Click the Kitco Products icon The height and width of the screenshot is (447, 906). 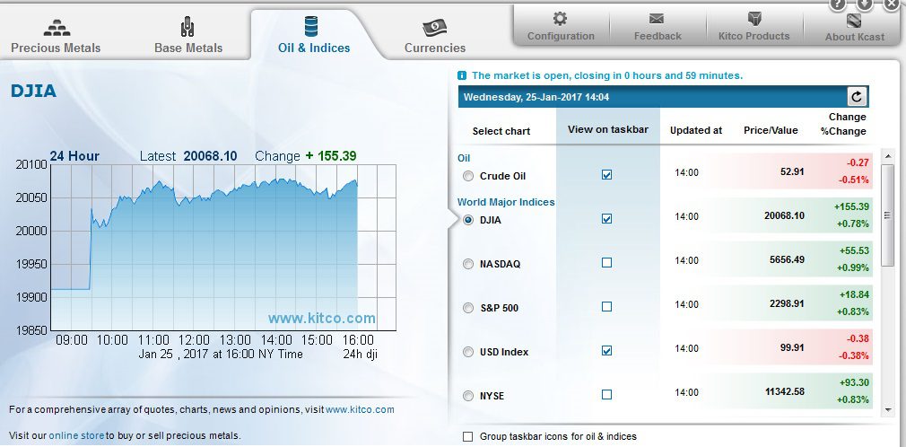[754, 19]
